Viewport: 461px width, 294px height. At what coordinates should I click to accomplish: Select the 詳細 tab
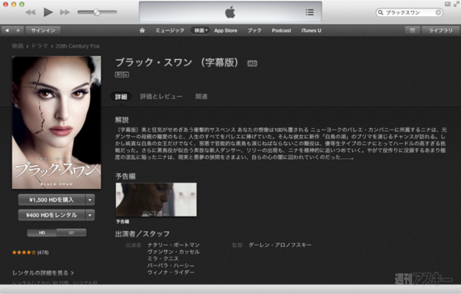[x=121, y=97]
